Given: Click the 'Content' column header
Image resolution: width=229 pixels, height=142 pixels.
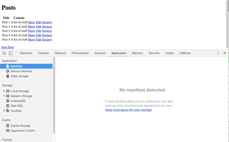Looking at the screenshot, I should pos(19,18).
